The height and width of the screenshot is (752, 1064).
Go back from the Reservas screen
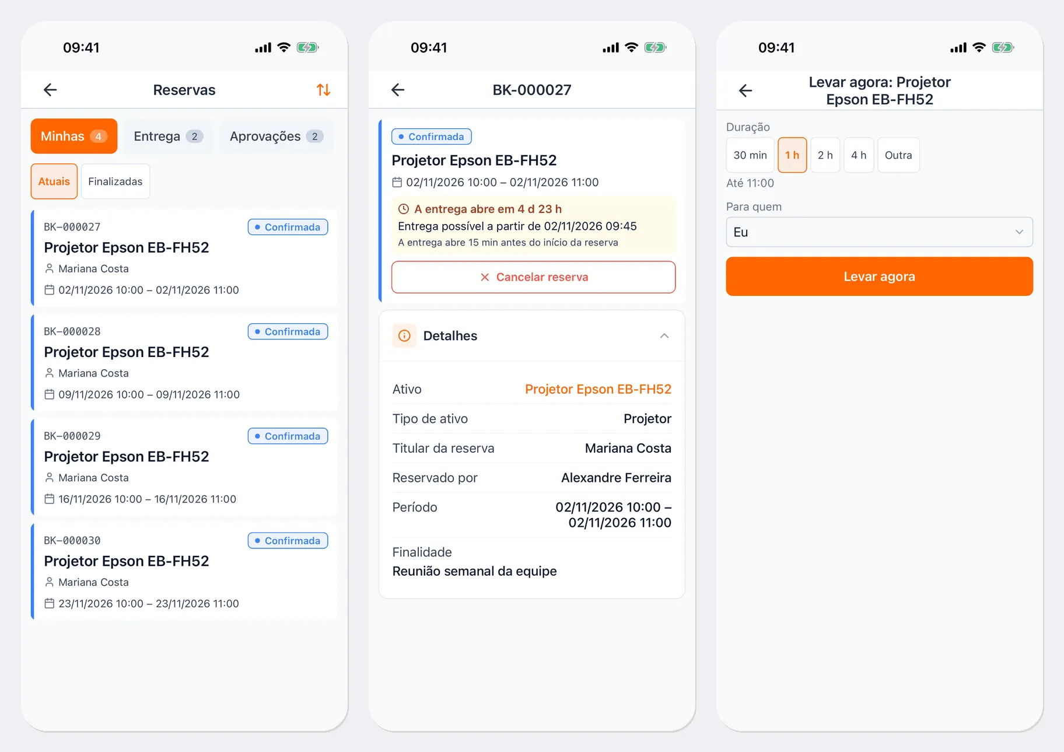(50, 90)
